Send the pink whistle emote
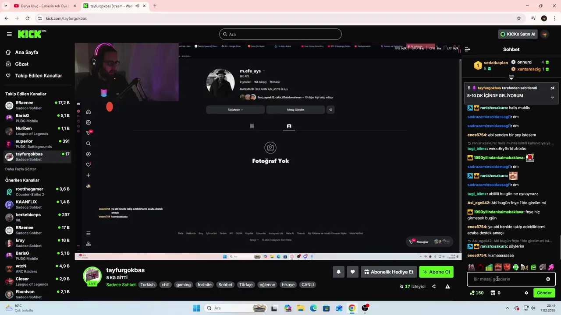Screen dimensions: 561x315 click(551, 267)
